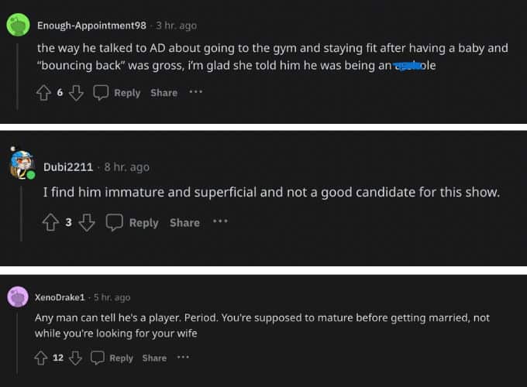Open more options on Dubi2211's comment
This screenshot has height=387, width=527.
coord(220,222)
